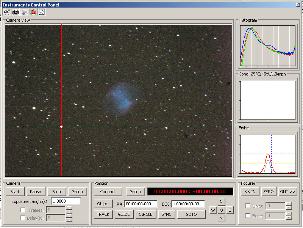The height and width of the screenshot is (228, 303).
Task: Toggle the histogram graph toolbar icon
Action: pos(42,12)
